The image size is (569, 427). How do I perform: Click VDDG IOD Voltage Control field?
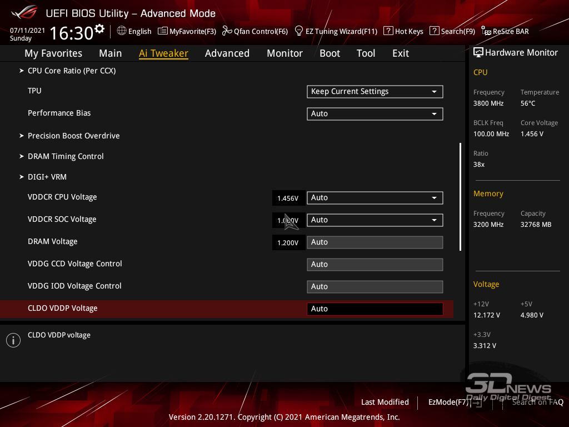pyautogui.click(x=375, y=286)
